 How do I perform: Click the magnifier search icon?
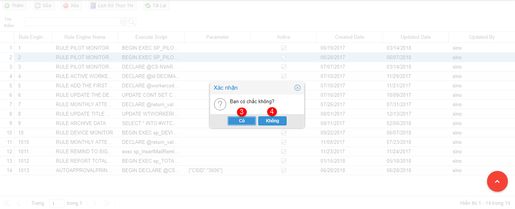(x=132, y=22)
